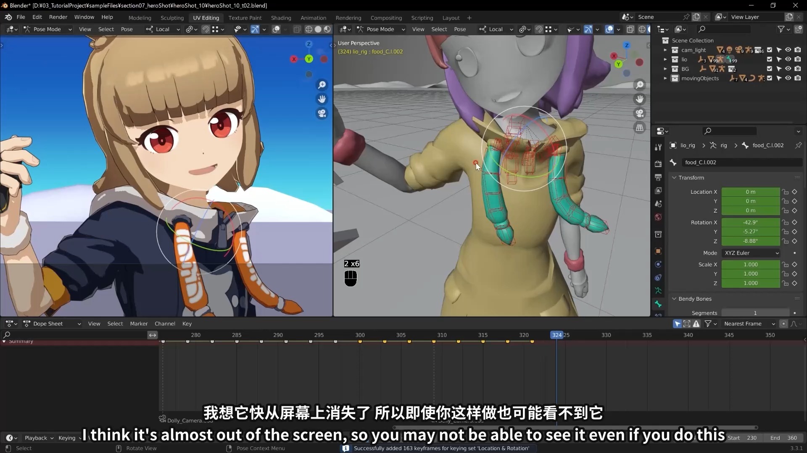Click the Bendy Bones Segments field
The width and height of the screenshot is (807, 453).
coord(755,313)
